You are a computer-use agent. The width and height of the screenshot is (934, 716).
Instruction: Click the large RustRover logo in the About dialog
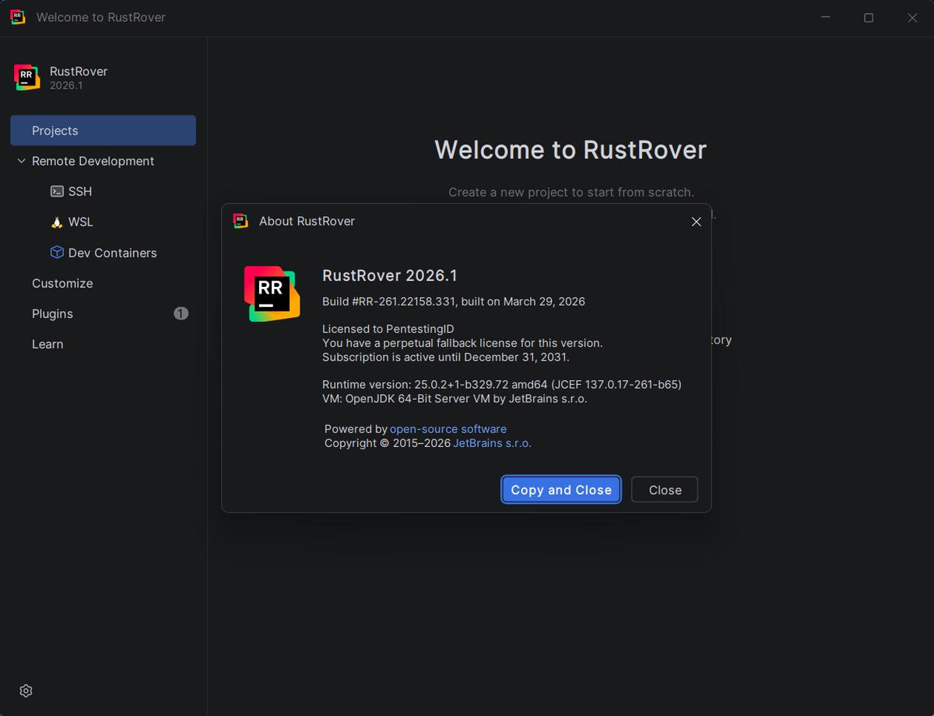(272, 293)
